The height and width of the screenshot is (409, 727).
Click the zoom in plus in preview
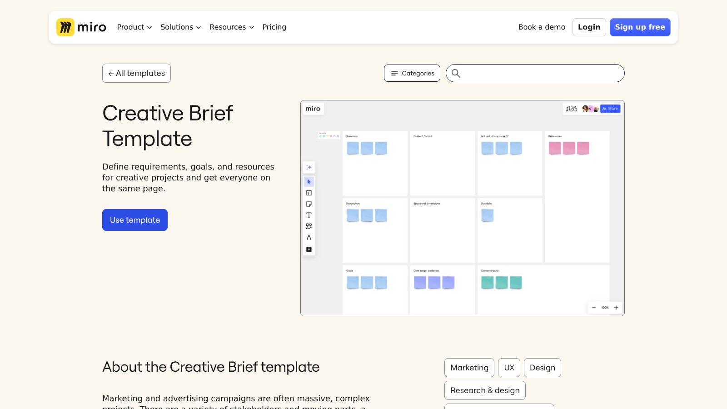click(616, 308)
